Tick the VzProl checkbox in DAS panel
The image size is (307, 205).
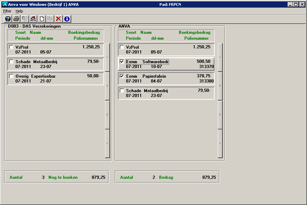(11, 47)
